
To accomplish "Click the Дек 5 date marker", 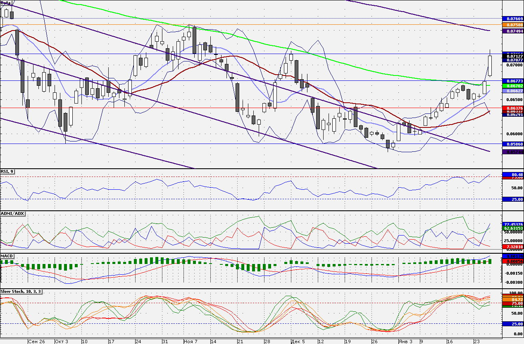I will (298, 342).
